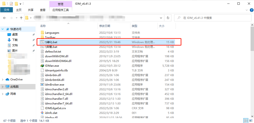This screenshot has height=123, width=254.
Task: Click the 2004/2/9 8:39 date cell
Action: pos(108,70)
